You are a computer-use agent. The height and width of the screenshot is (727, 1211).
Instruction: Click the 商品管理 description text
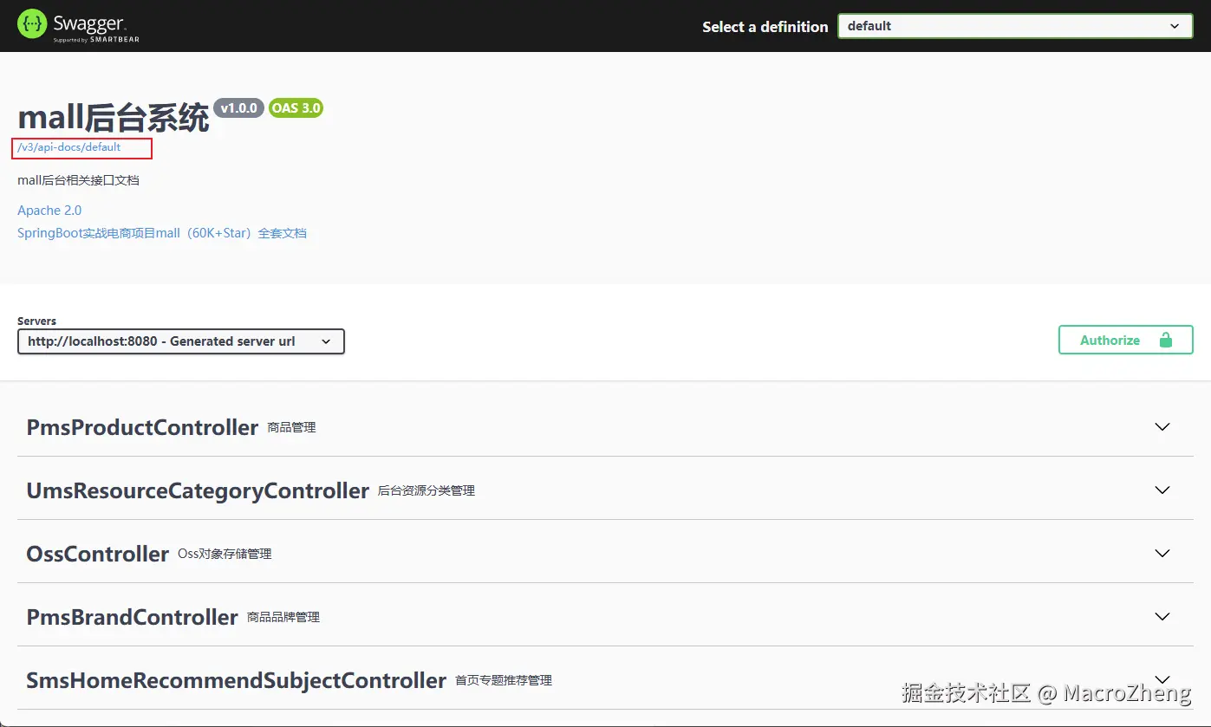point(291,427)
